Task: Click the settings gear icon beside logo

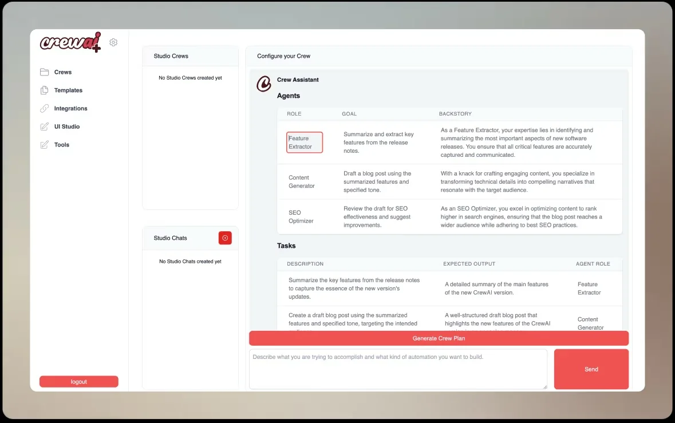Action: pos(113,42)
